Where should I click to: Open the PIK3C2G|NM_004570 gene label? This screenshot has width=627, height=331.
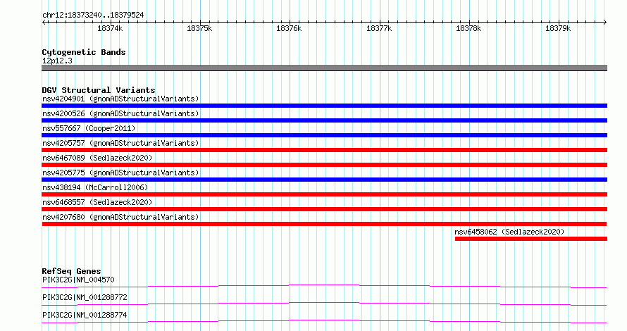coord(78,280)
